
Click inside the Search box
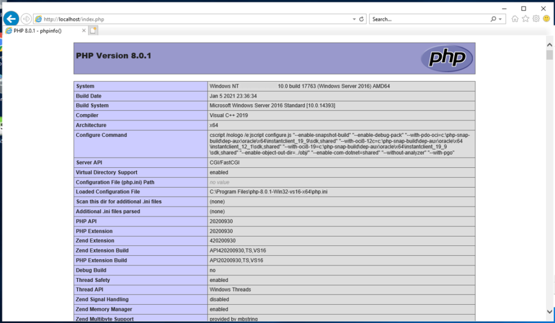point(428,19)
